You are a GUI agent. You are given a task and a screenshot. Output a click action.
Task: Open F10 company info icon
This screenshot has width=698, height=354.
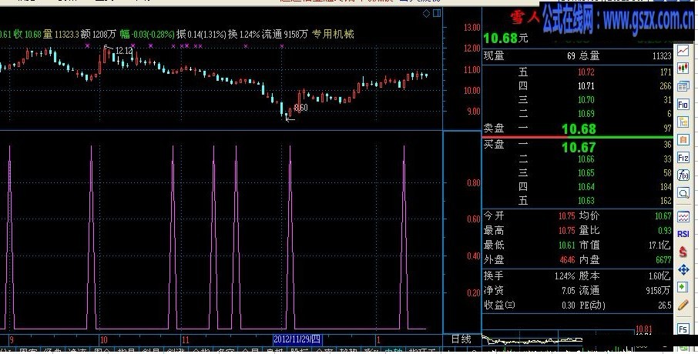(683, 105)
